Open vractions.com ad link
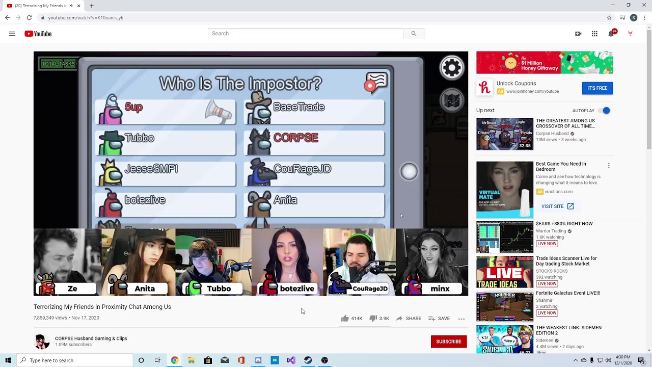Image resolution: width=652 pixels, height=367 pixels. tap(559, 192)
